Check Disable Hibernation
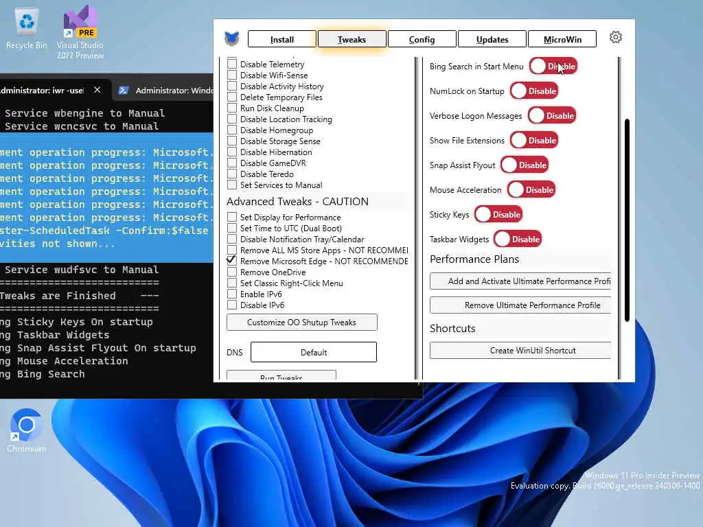 pyautogui.click(x=232, y=152)
